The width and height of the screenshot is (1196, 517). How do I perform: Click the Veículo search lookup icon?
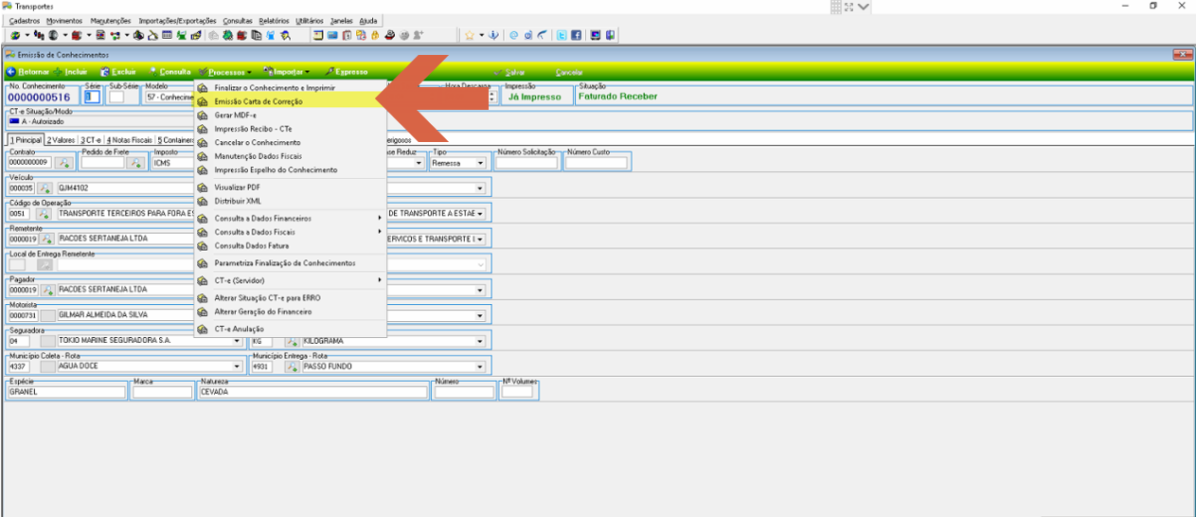click(x=45, y=187)
